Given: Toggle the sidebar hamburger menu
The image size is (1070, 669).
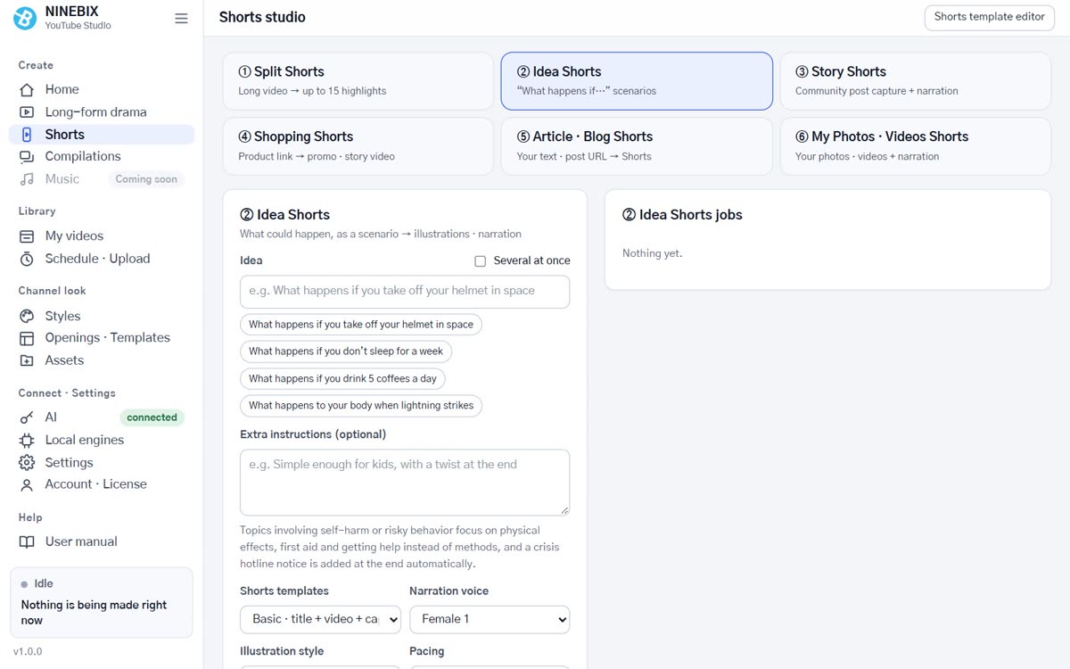Looking at the screenshot, I should coord(181,18).
